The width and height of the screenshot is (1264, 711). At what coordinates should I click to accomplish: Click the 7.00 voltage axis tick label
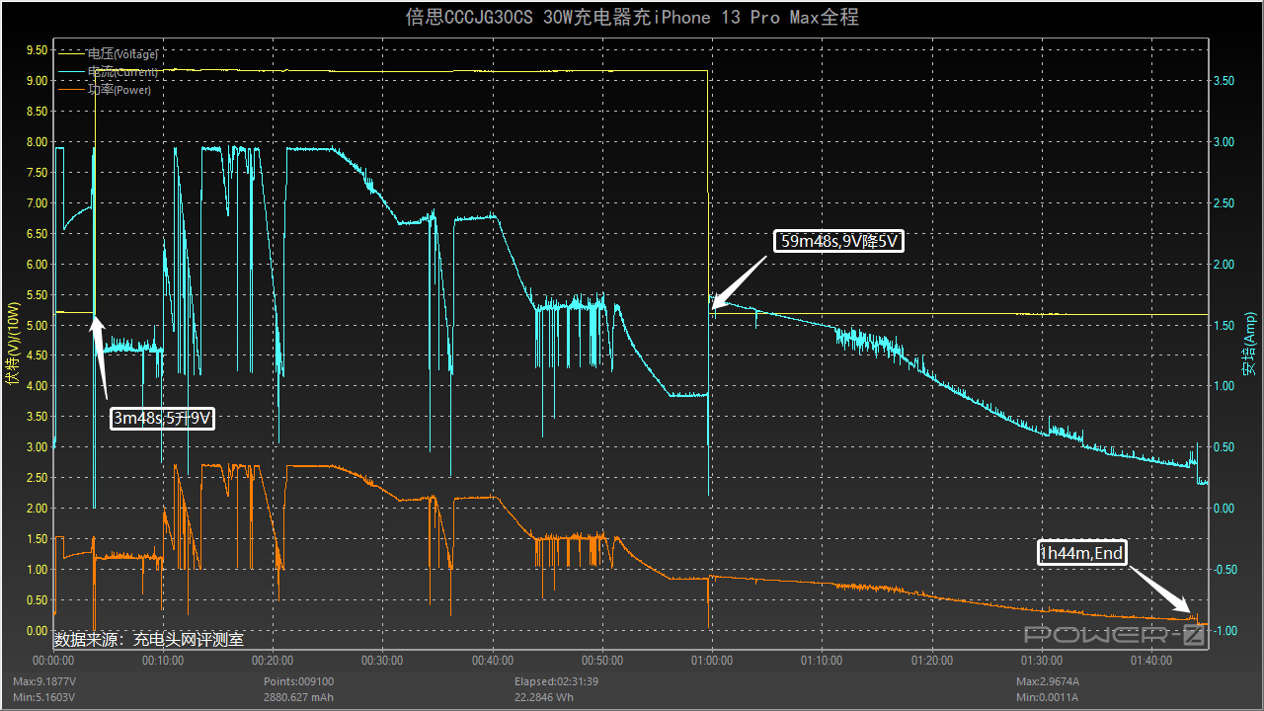click(37, 202)
